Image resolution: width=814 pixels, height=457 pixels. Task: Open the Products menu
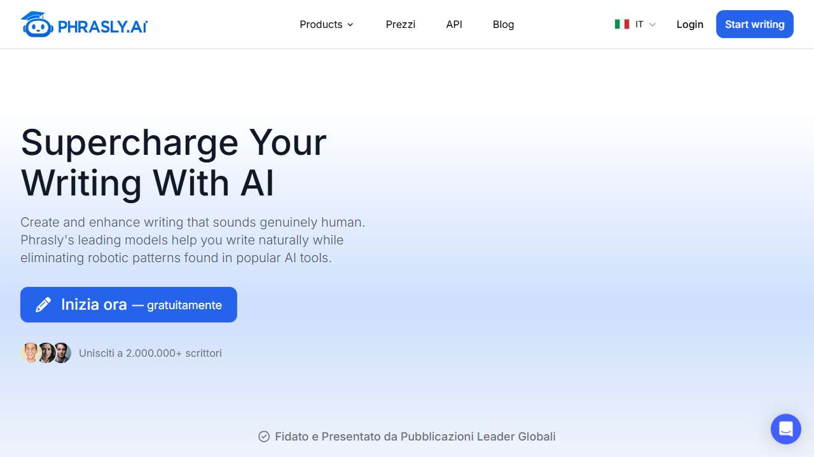[x=321, y=24]
